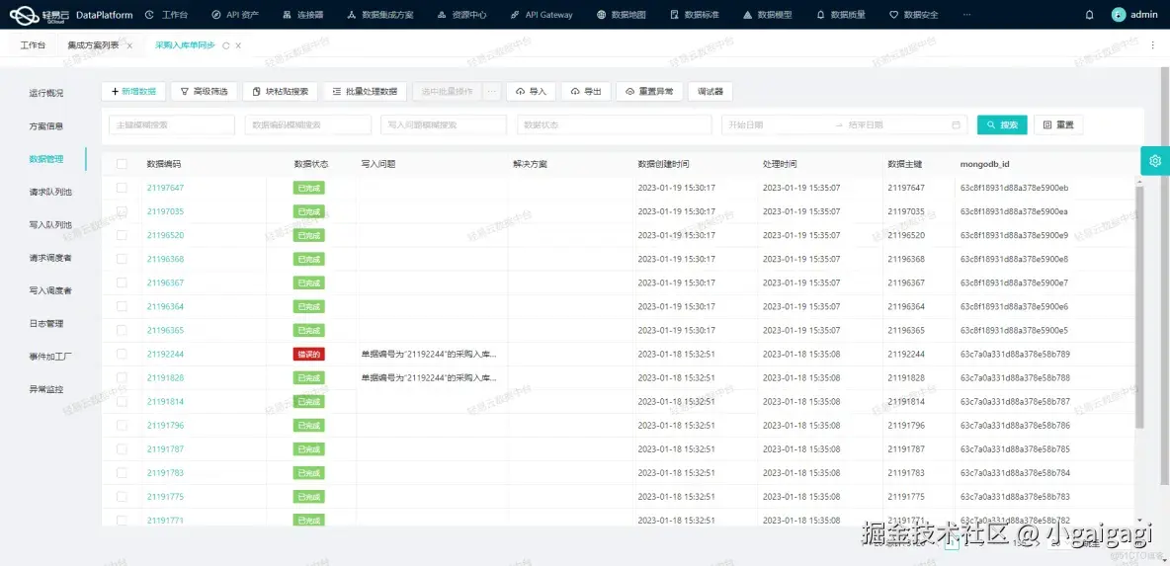1170x566 pixels.
Task: Open 数据模型 in top navigation
Action: click(768, 15)
